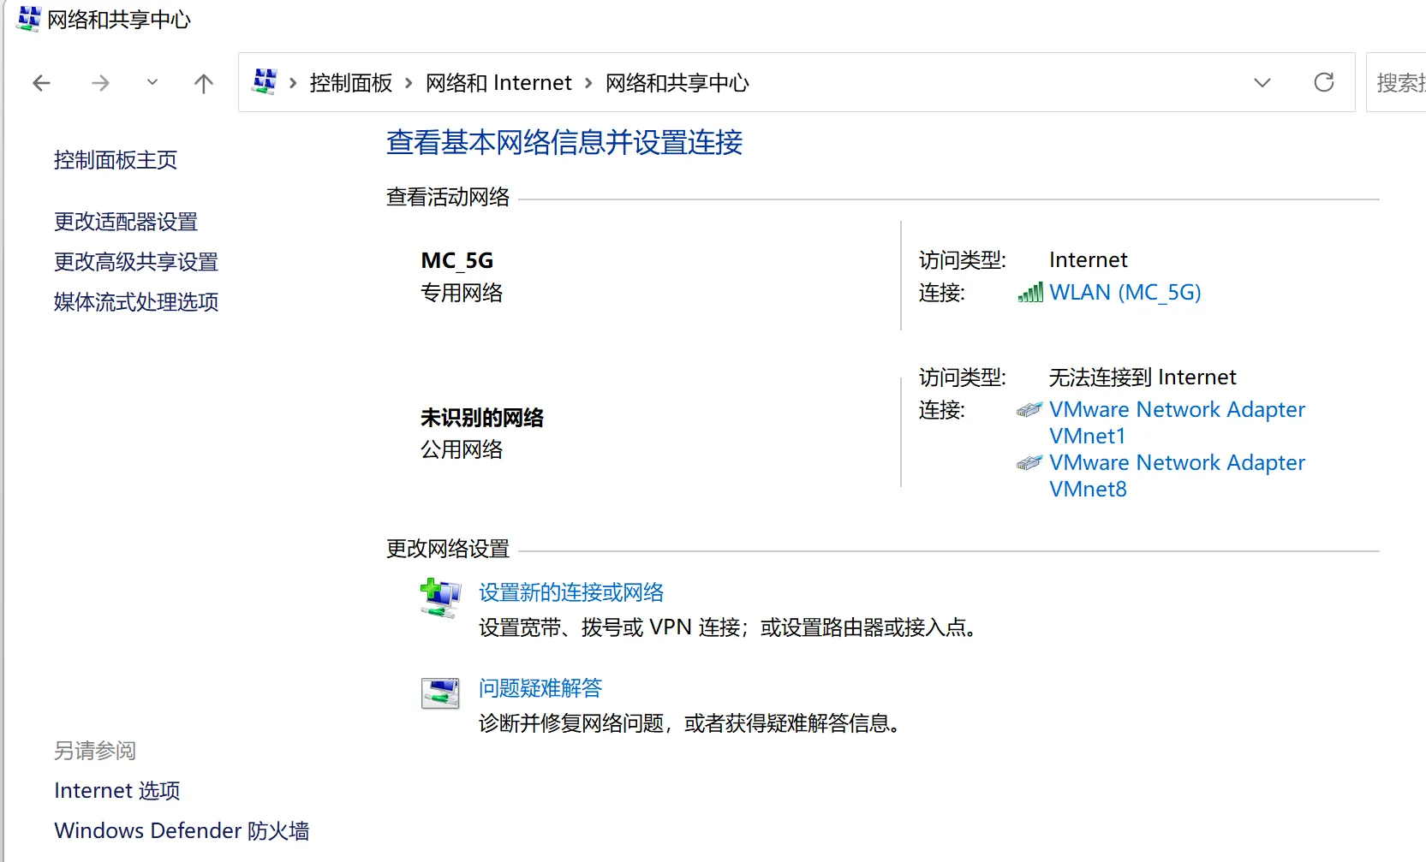The image size is (1426, 862).
Task: Click the control panel icon in address bar
Action: [x=265, y=82]
